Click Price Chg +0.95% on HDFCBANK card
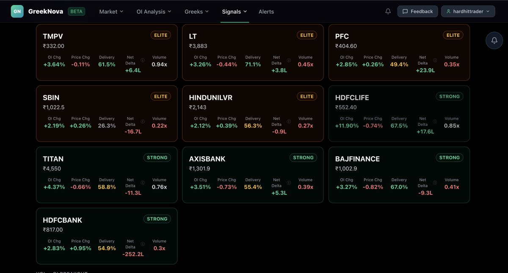The width and height of the screenshot is (508, 273). click(x=80, y=248)
